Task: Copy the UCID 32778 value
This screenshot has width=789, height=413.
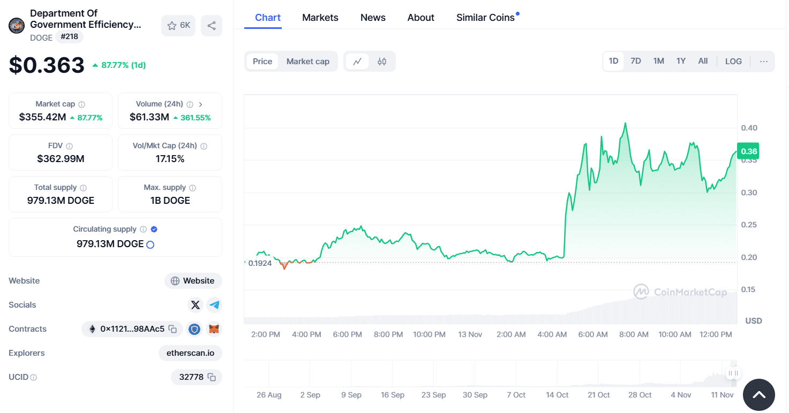Action: tap(212, 377)
